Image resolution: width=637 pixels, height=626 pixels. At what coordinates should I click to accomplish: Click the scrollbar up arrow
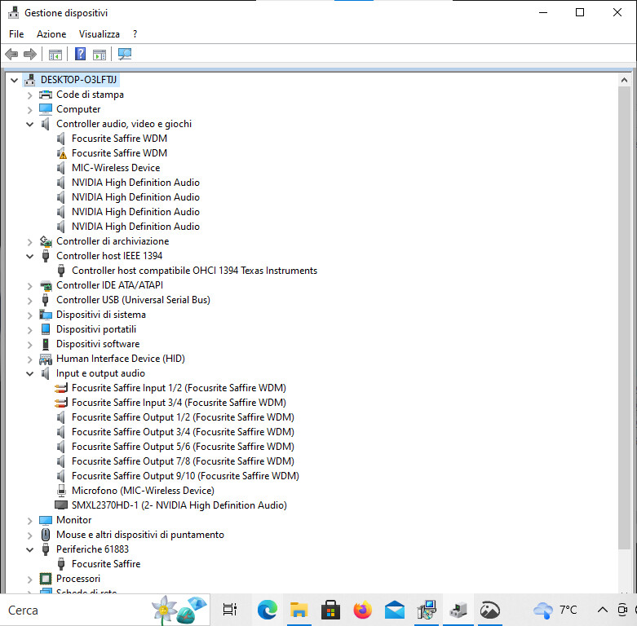click(624, 80)
